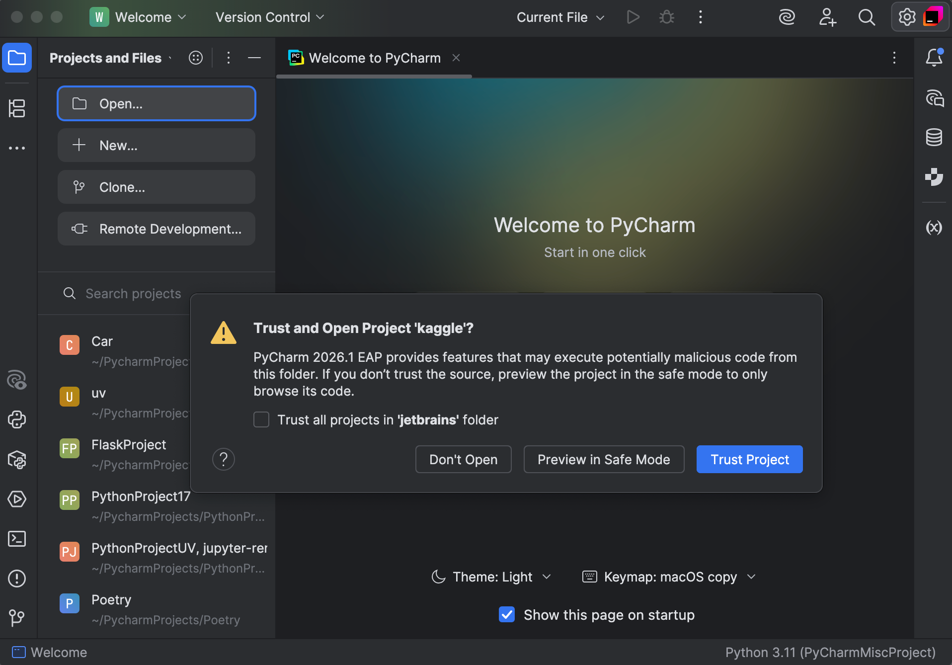Open the Database tool window
This screenshot has height=665, width=952.
[x=935, y=138]
